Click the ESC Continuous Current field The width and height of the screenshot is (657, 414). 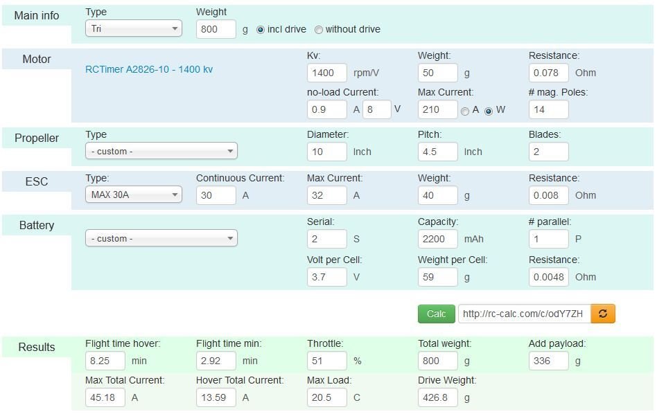[216, 195]
